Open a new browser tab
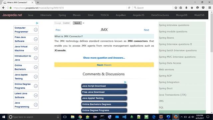 tap(38, 2)
